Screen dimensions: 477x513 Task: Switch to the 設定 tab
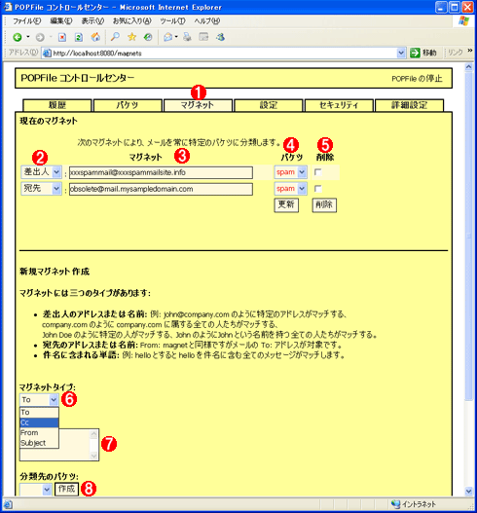tap(269, 105)
